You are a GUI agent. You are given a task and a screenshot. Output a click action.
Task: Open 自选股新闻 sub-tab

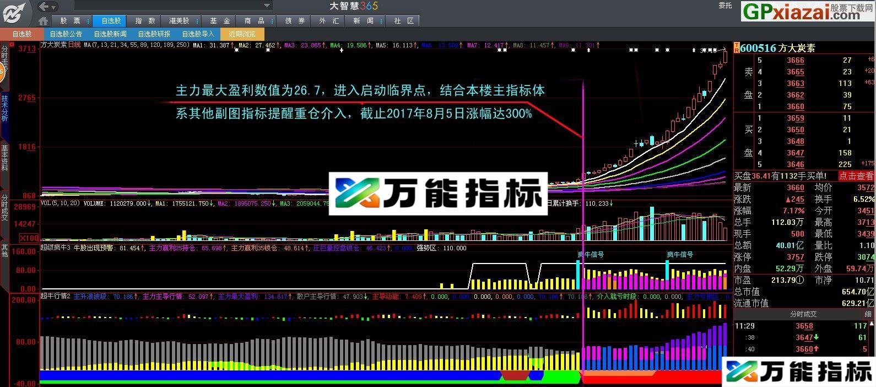(110, 34)
